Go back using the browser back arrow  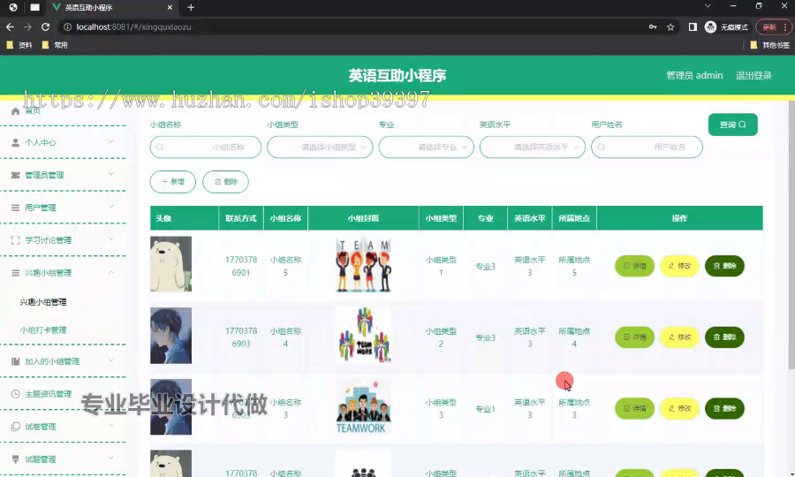10,26
